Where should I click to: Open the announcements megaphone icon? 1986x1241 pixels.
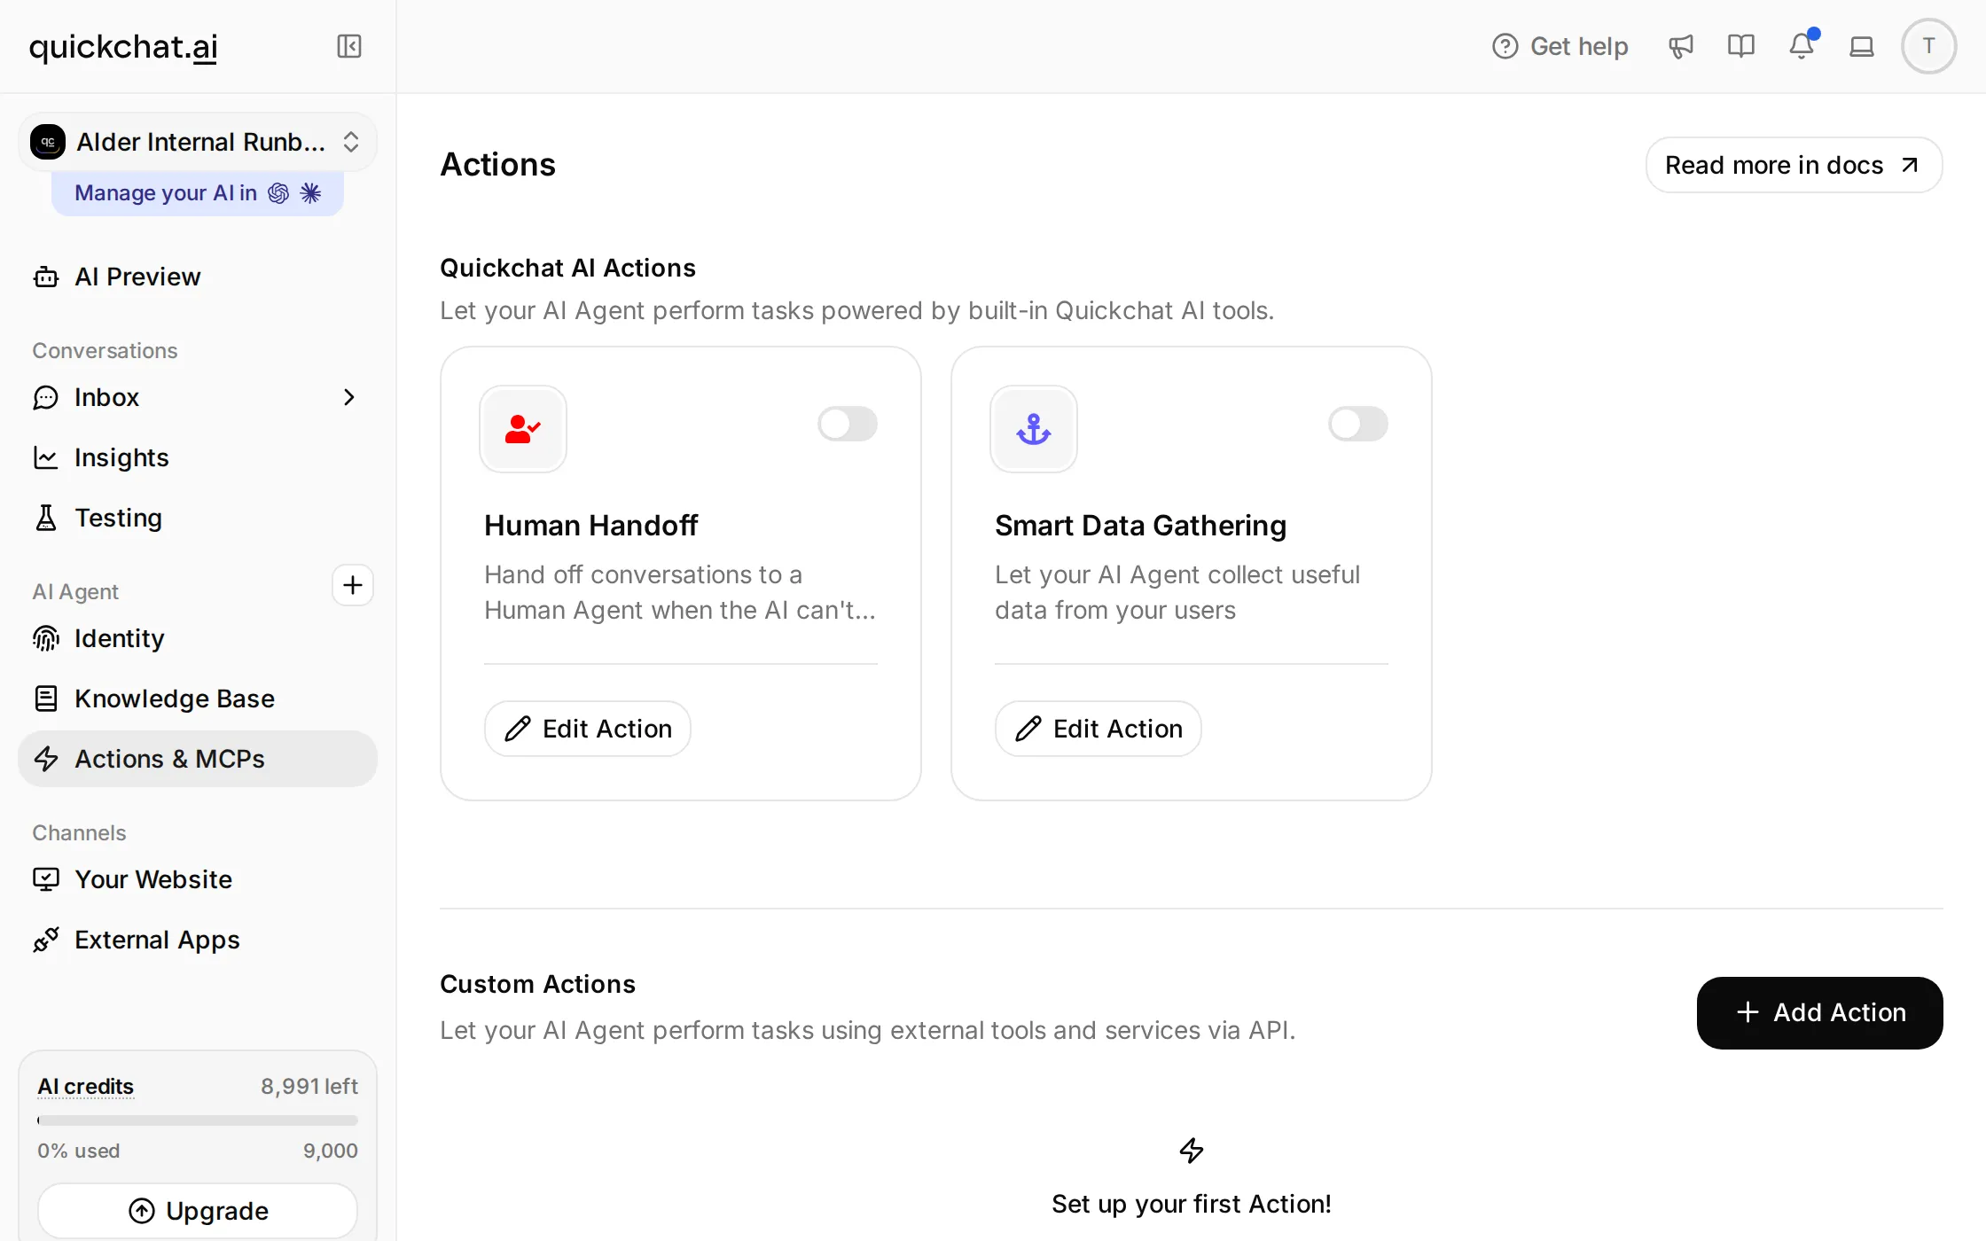point(1681,46)
